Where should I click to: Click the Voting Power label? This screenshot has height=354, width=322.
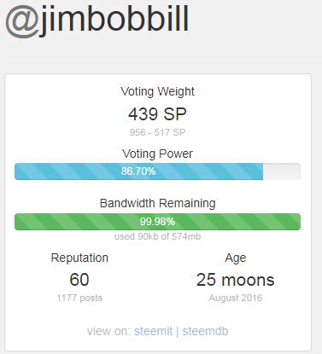(157, 154)
